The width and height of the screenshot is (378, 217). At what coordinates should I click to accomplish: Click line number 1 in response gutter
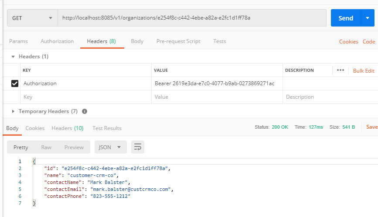pos(20,161)
